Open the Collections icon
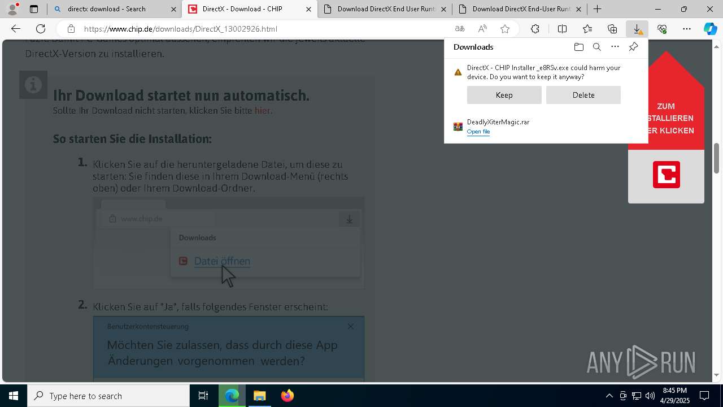Screen dimensions: 723x407 coord(612,29)
